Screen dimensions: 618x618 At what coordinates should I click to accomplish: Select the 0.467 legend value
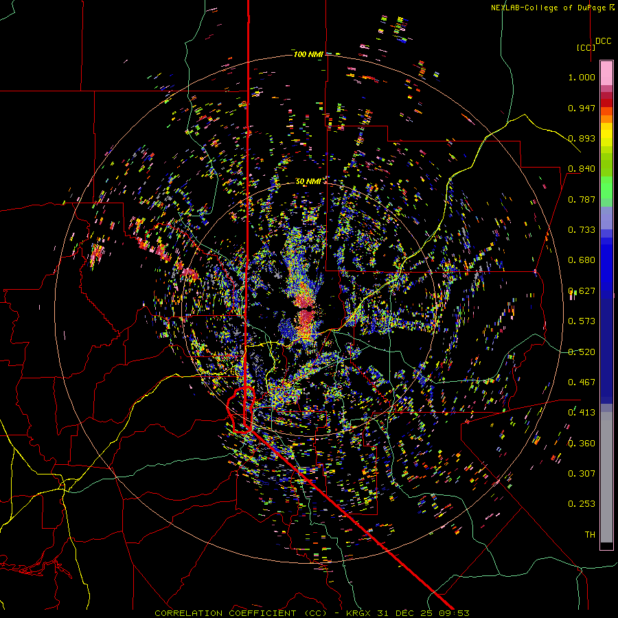(x=582, y=382)
